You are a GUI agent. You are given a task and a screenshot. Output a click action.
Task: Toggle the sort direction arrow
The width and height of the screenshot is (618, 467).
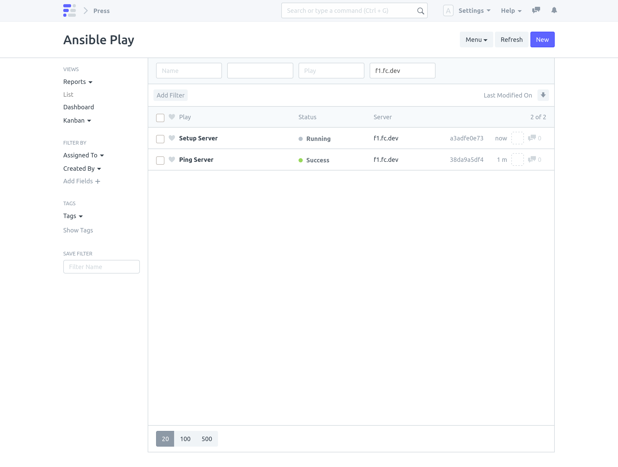click(x=543, y=95)
